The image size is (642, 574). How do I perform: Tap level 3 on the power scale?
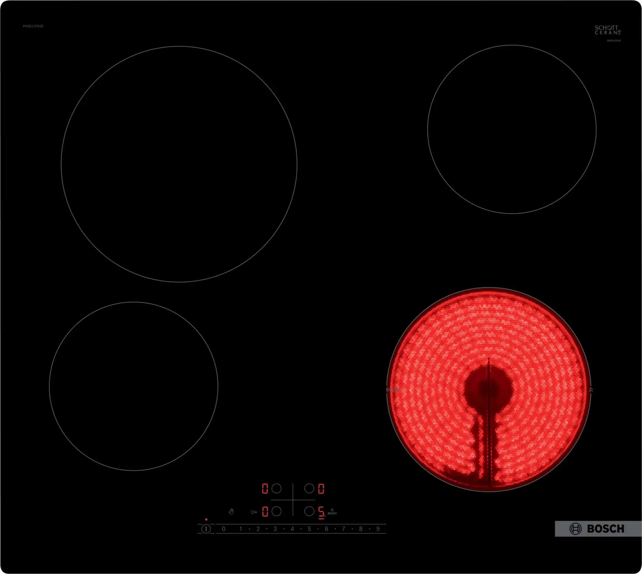tap(275, 529)
